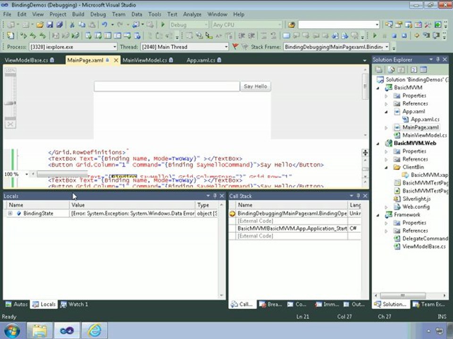Toggle auto-hide pin on Call Stack panel
This screenshot has width=453, height=339.
[x=358, y=196]
